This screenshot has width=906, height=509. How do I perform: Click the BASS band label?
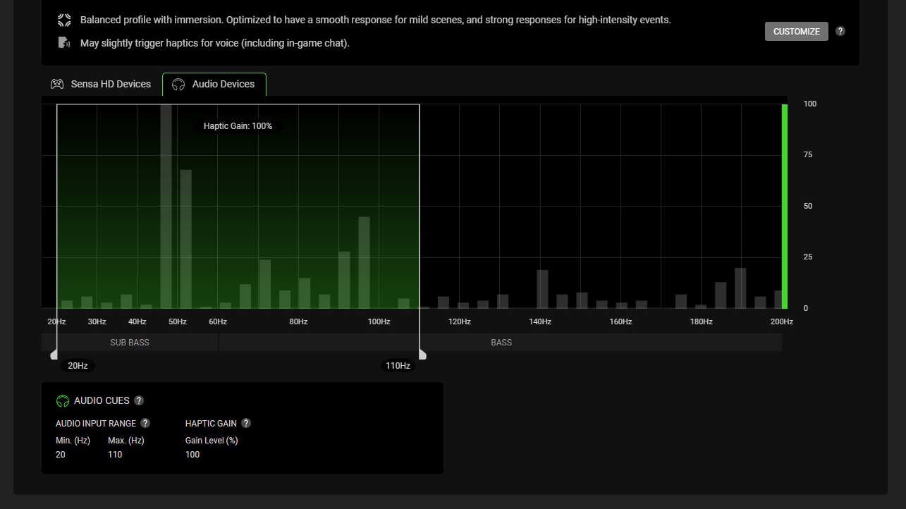pos(501,343)
